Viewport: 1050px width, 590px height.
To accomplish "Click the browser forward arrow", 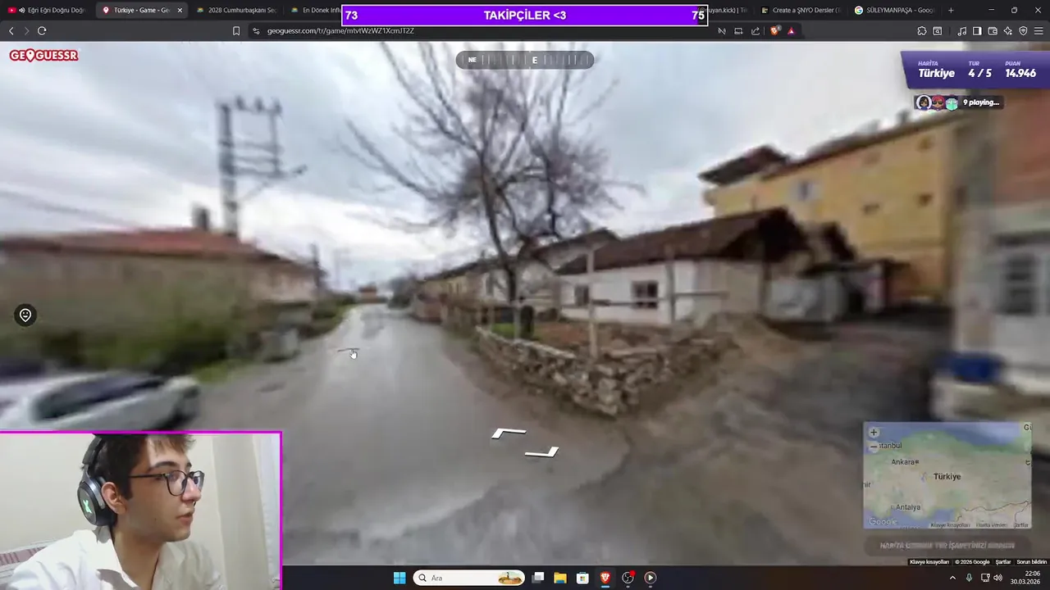I will tap(26, 31).
